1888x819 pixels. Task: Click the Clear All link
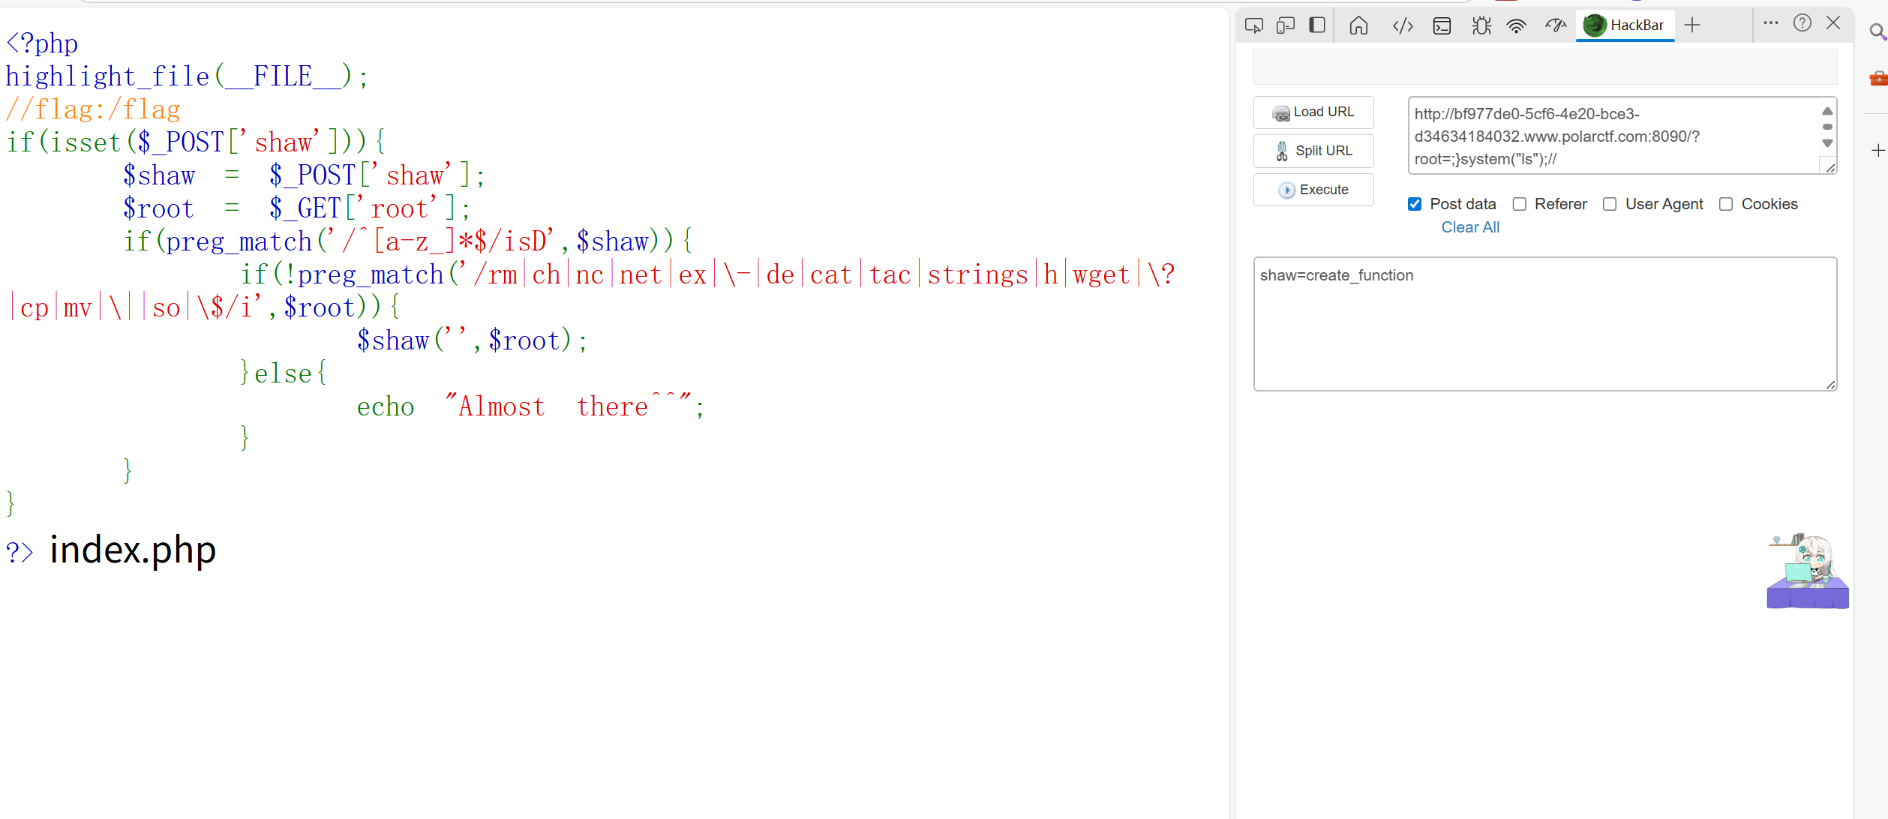click(x=1470, y=227)
